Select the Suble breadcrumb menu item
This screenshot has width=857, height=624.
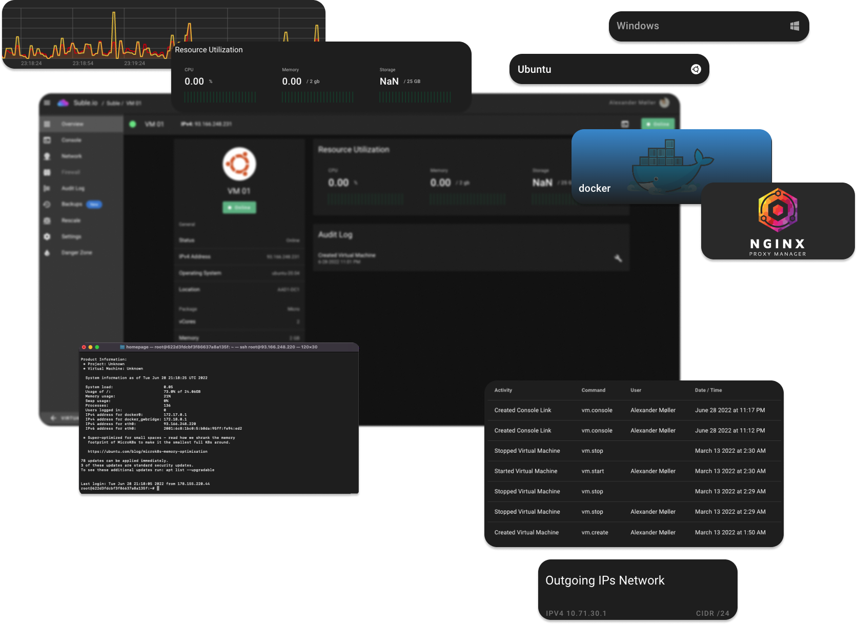113,103
